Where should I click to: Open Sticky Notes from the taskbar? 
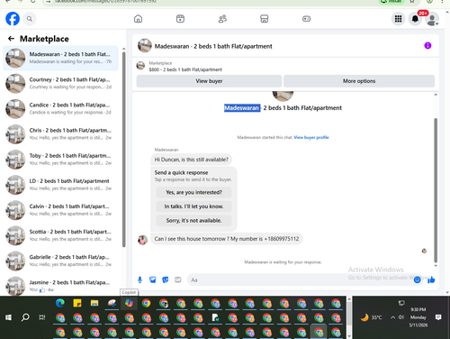pyautogui.click(x=77, y=303)
